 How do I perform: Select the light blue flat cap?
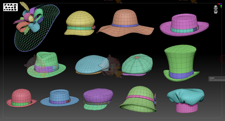(91, 64)
